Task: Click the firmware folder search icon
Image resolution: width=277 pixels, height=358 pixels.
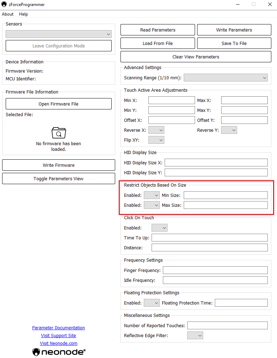Action: click(59, 133)
